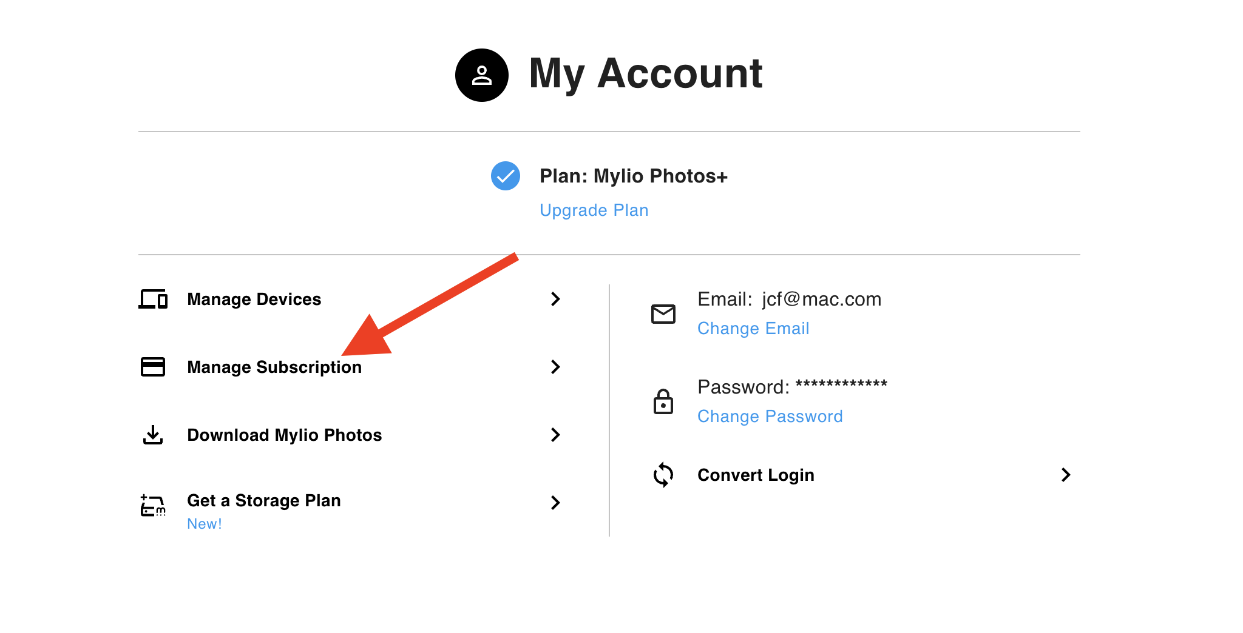Screen dimensions: 1243x633
Task: Click the Change Password link
Action: pos(770,417)
